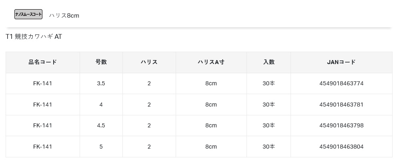Image resolution: width=397 pixels, height=161 pixels.
Task: Click FK-141 in the size 3.5 row
Action: tap(43, 83)
